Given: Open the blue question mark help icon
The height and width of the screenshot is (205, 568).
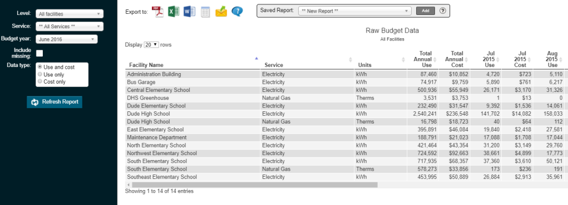Looking at the screenshot, I should (238, 12).
